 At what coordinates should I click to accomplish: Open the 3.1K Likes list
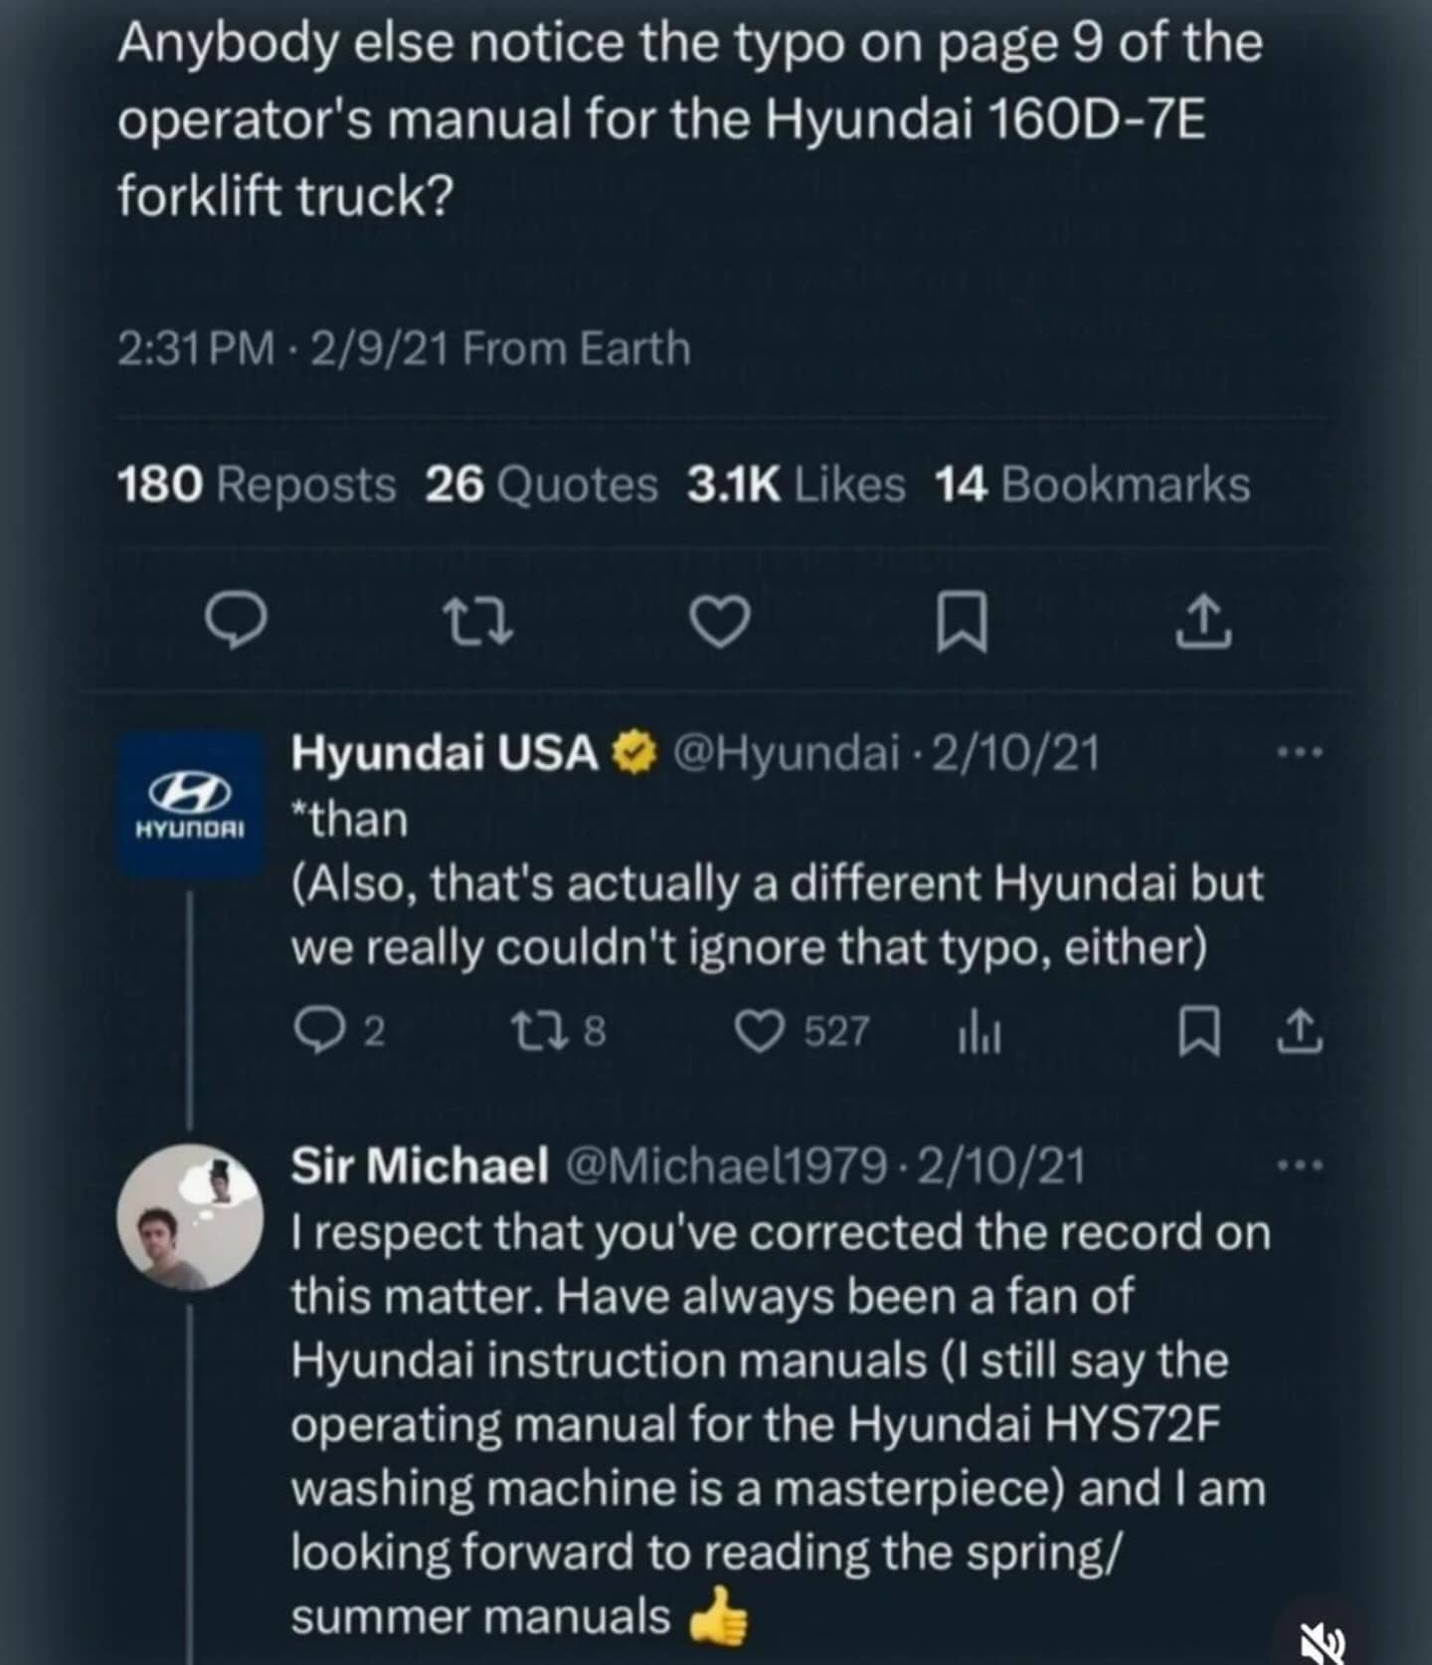[x=796, y=485]
